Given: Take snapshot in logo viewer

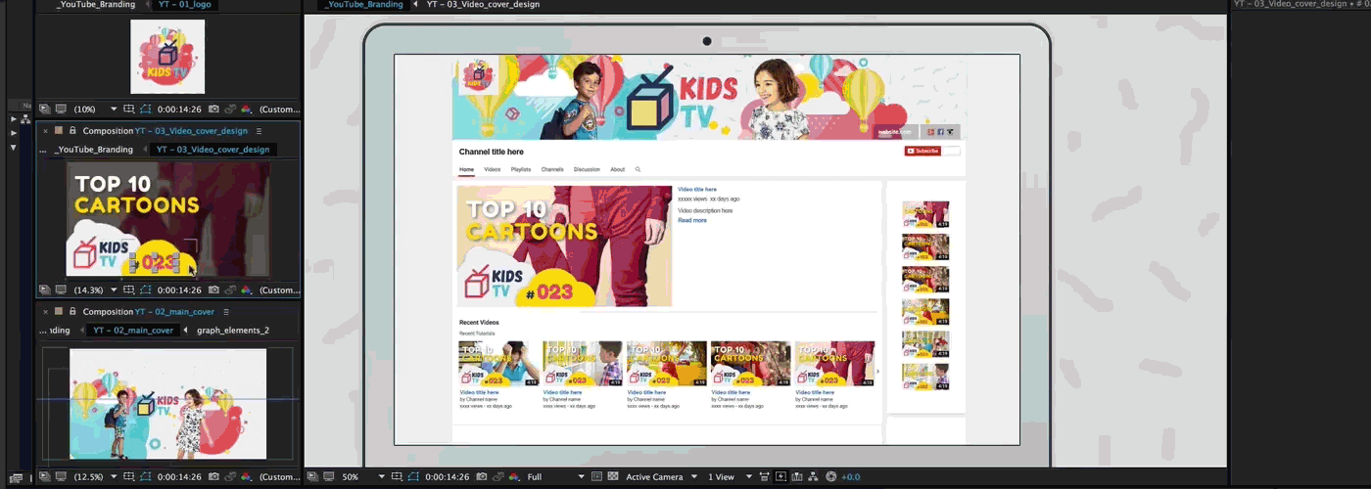Looking at the screenshot, I should click(x=213, y=110).
